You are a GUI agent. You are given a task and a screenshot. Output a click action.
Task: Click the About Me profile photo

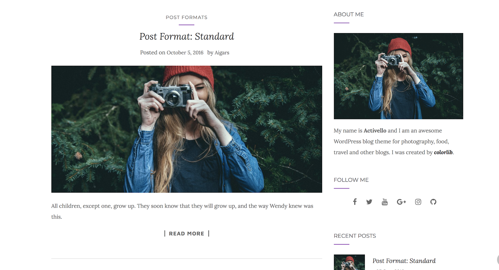(x=398, y=76)
